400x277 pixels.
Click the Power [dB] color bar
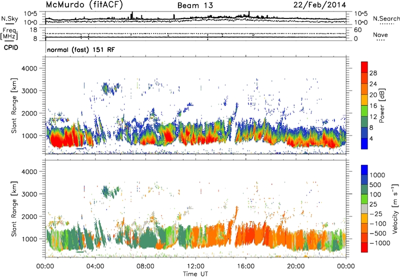pos(364,105)
